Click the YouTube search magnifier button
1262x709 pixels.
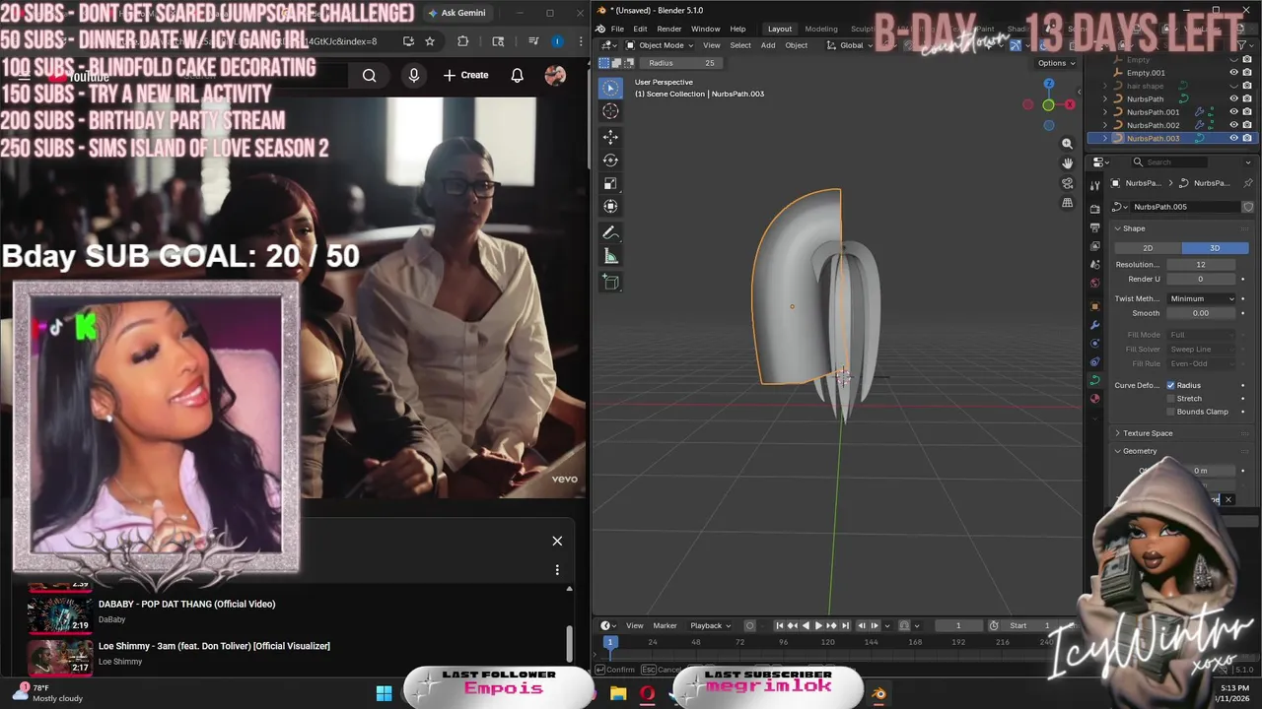pyautogui.click(x=369, y=75)
